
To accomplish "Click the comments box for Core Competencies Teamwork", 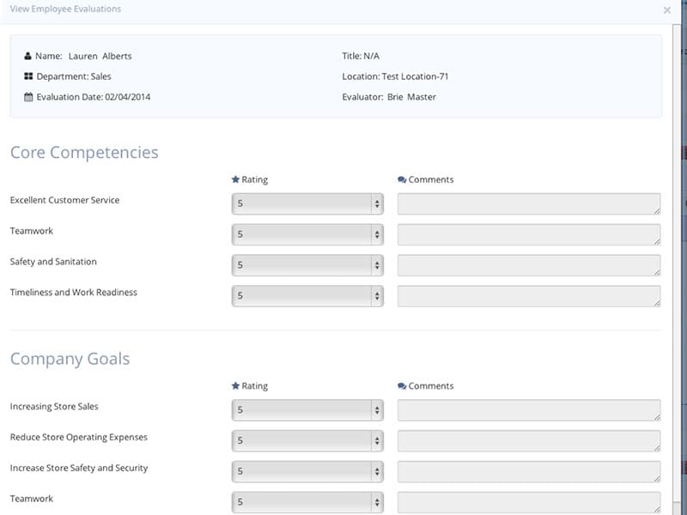I will (x=529, y=234).
